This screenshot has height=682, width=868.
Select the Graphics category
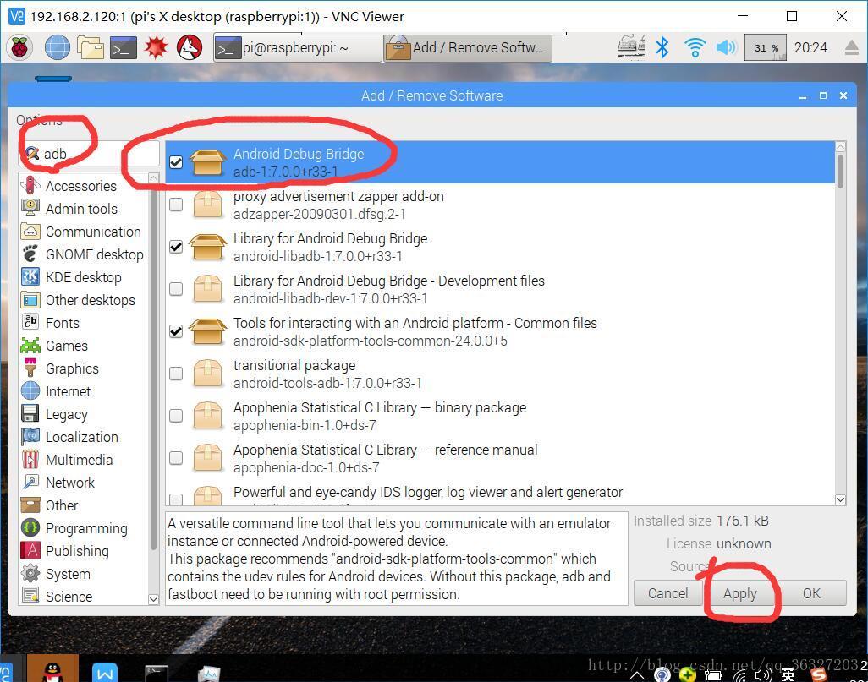click(x=83, y=368)
